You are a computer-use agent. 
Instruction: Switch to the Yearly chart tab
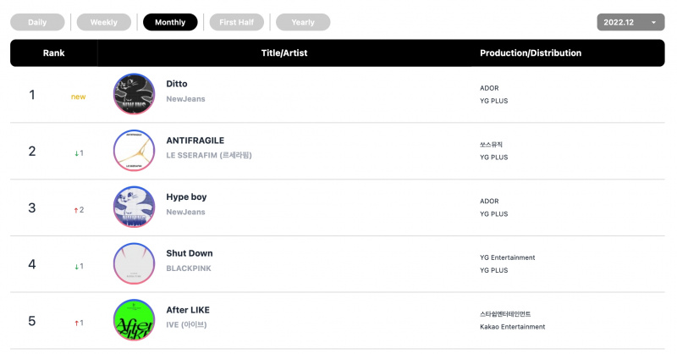(x=303, y=22)
